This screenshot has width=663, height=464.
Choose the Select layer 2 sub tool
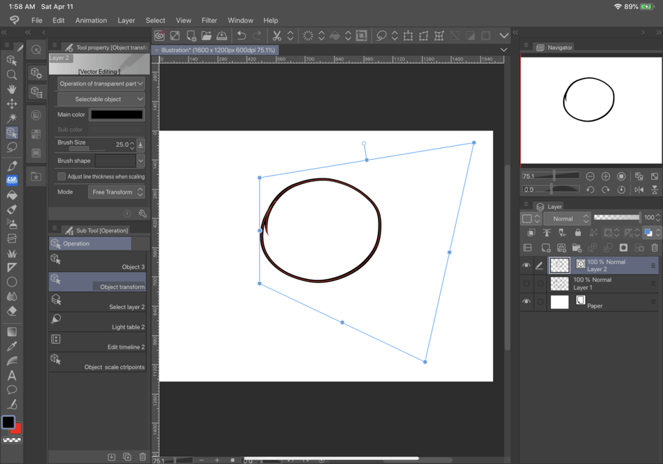pos(98,301)
